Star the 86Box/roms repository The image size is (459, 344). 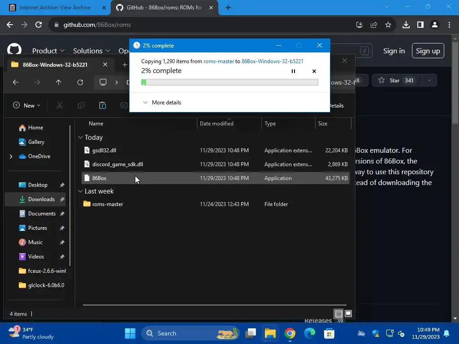[397, 81]
